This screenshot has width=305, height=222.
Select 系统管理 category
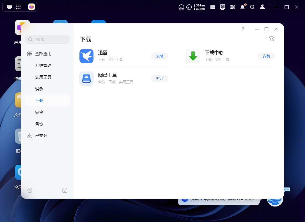47,65
